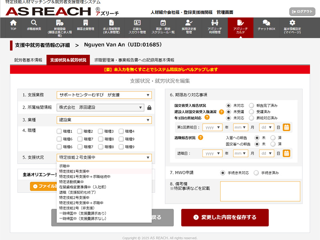This screenshot has height=240, width=320.
Task: Select 未受講 radio button
Action: pos(228,112)
